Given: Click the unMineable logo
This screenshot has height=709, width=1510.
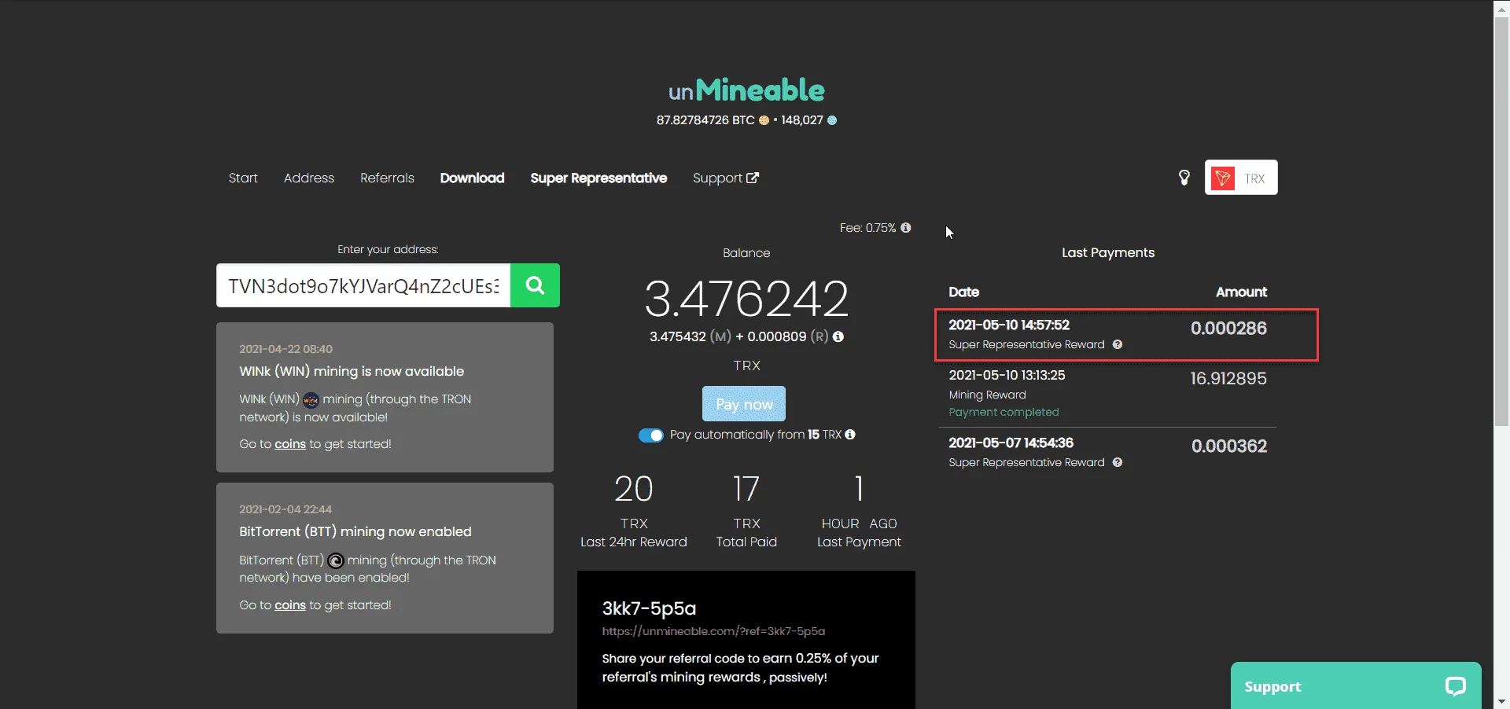Looking at the screenshot, I should (x=746, y=90).
